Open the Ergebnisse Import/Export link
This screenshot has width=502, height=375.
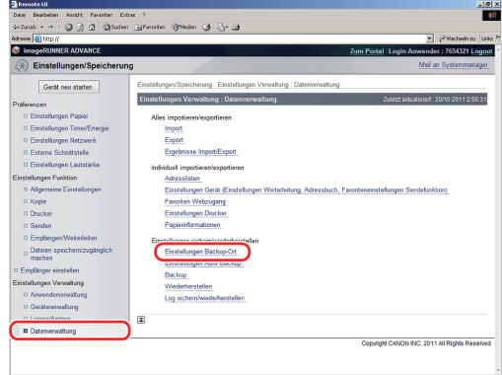click(200, 152)
